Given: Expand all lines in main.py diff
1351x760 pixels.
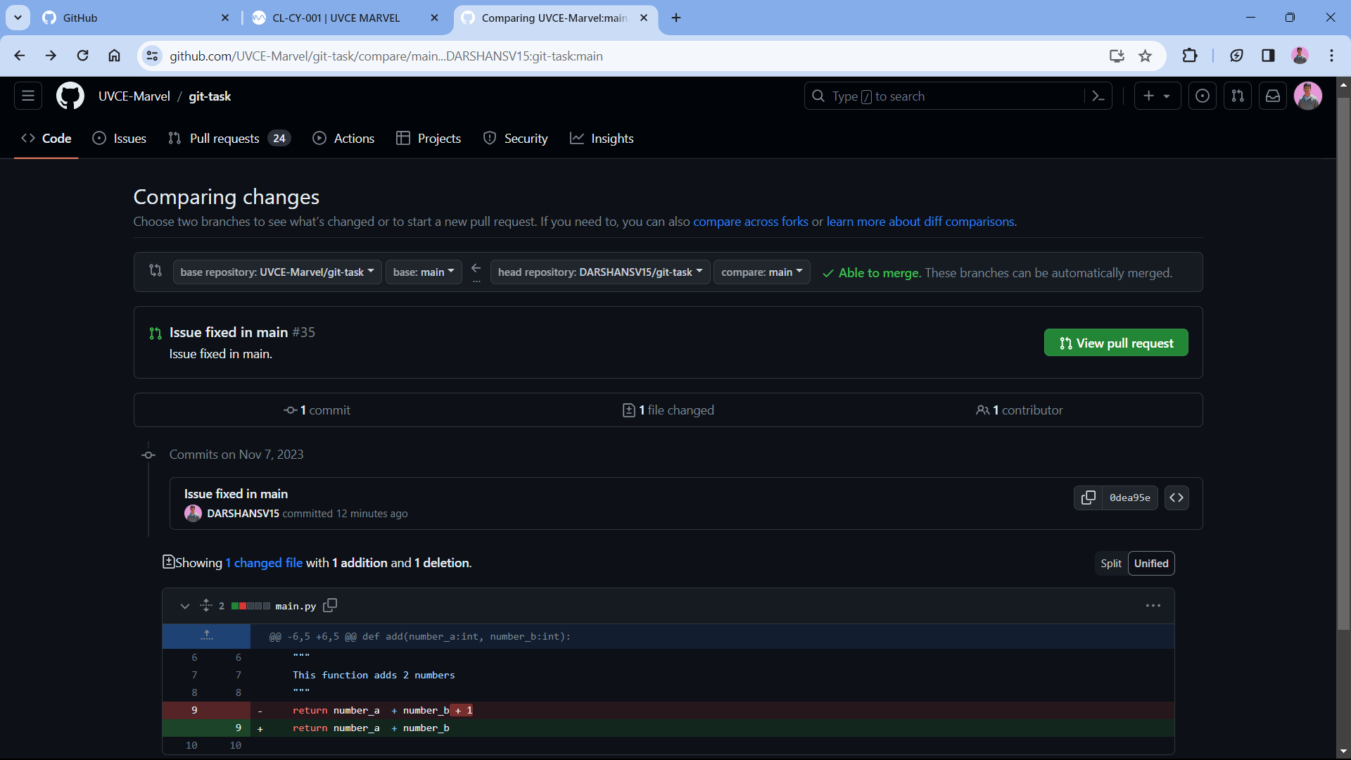Looking at the screenshot, I should click(205, 605).
